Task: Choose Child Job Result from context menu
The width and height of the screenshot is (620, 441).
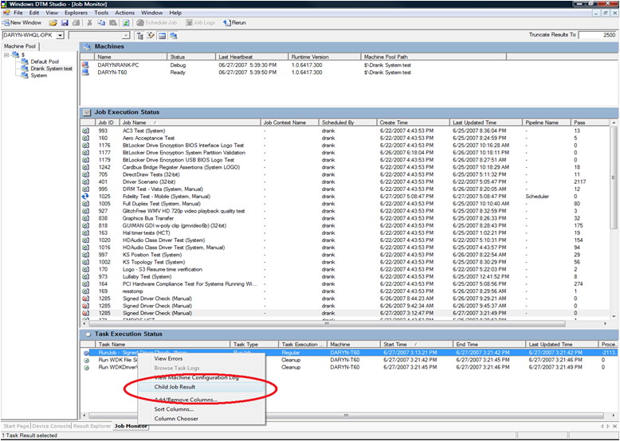Action: tap(201, 387)
